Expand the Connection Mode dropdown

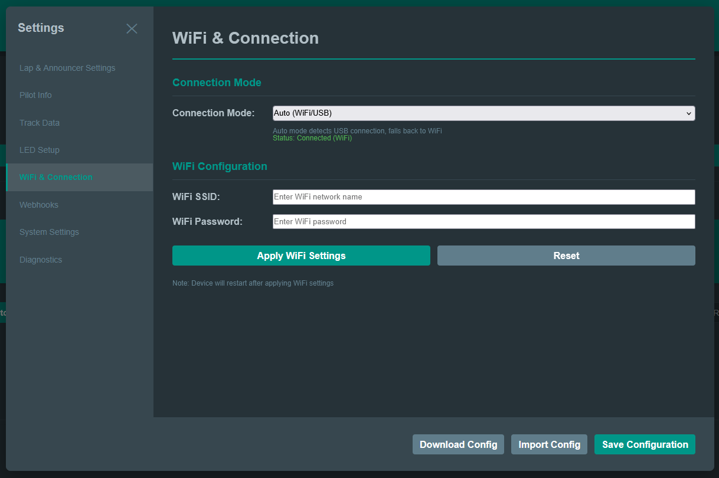[483, 113]
